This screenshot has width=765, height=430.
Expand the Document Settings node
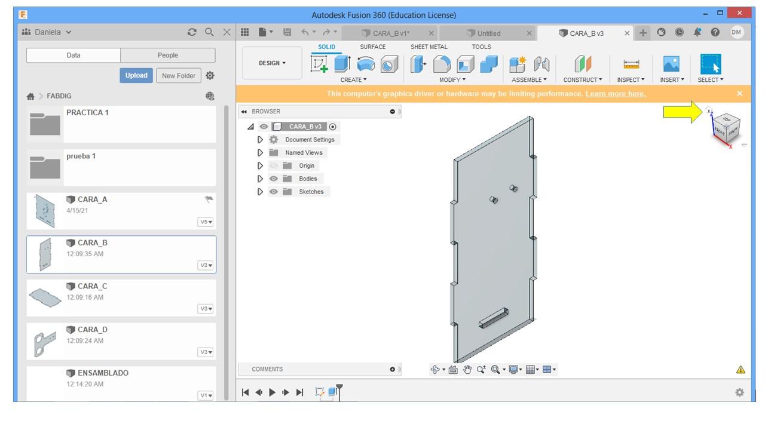(x=260, y=140)
